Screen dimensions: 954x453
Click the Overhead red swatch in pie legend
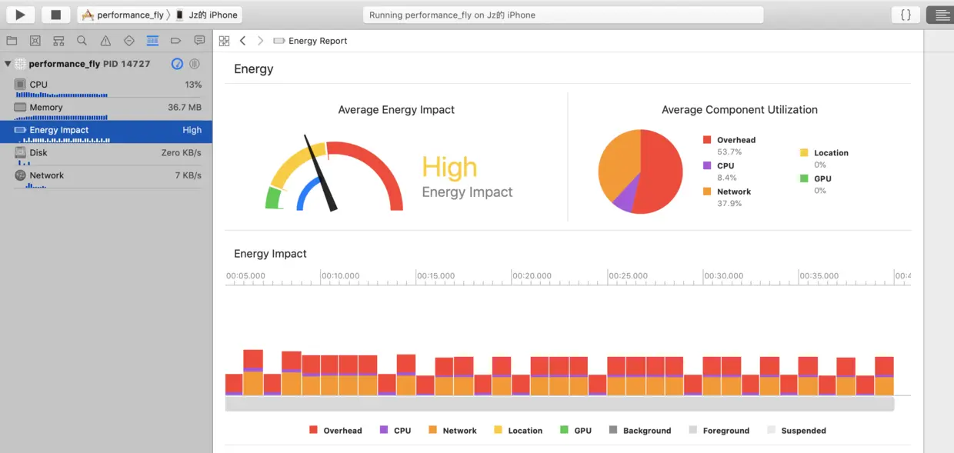706,140
